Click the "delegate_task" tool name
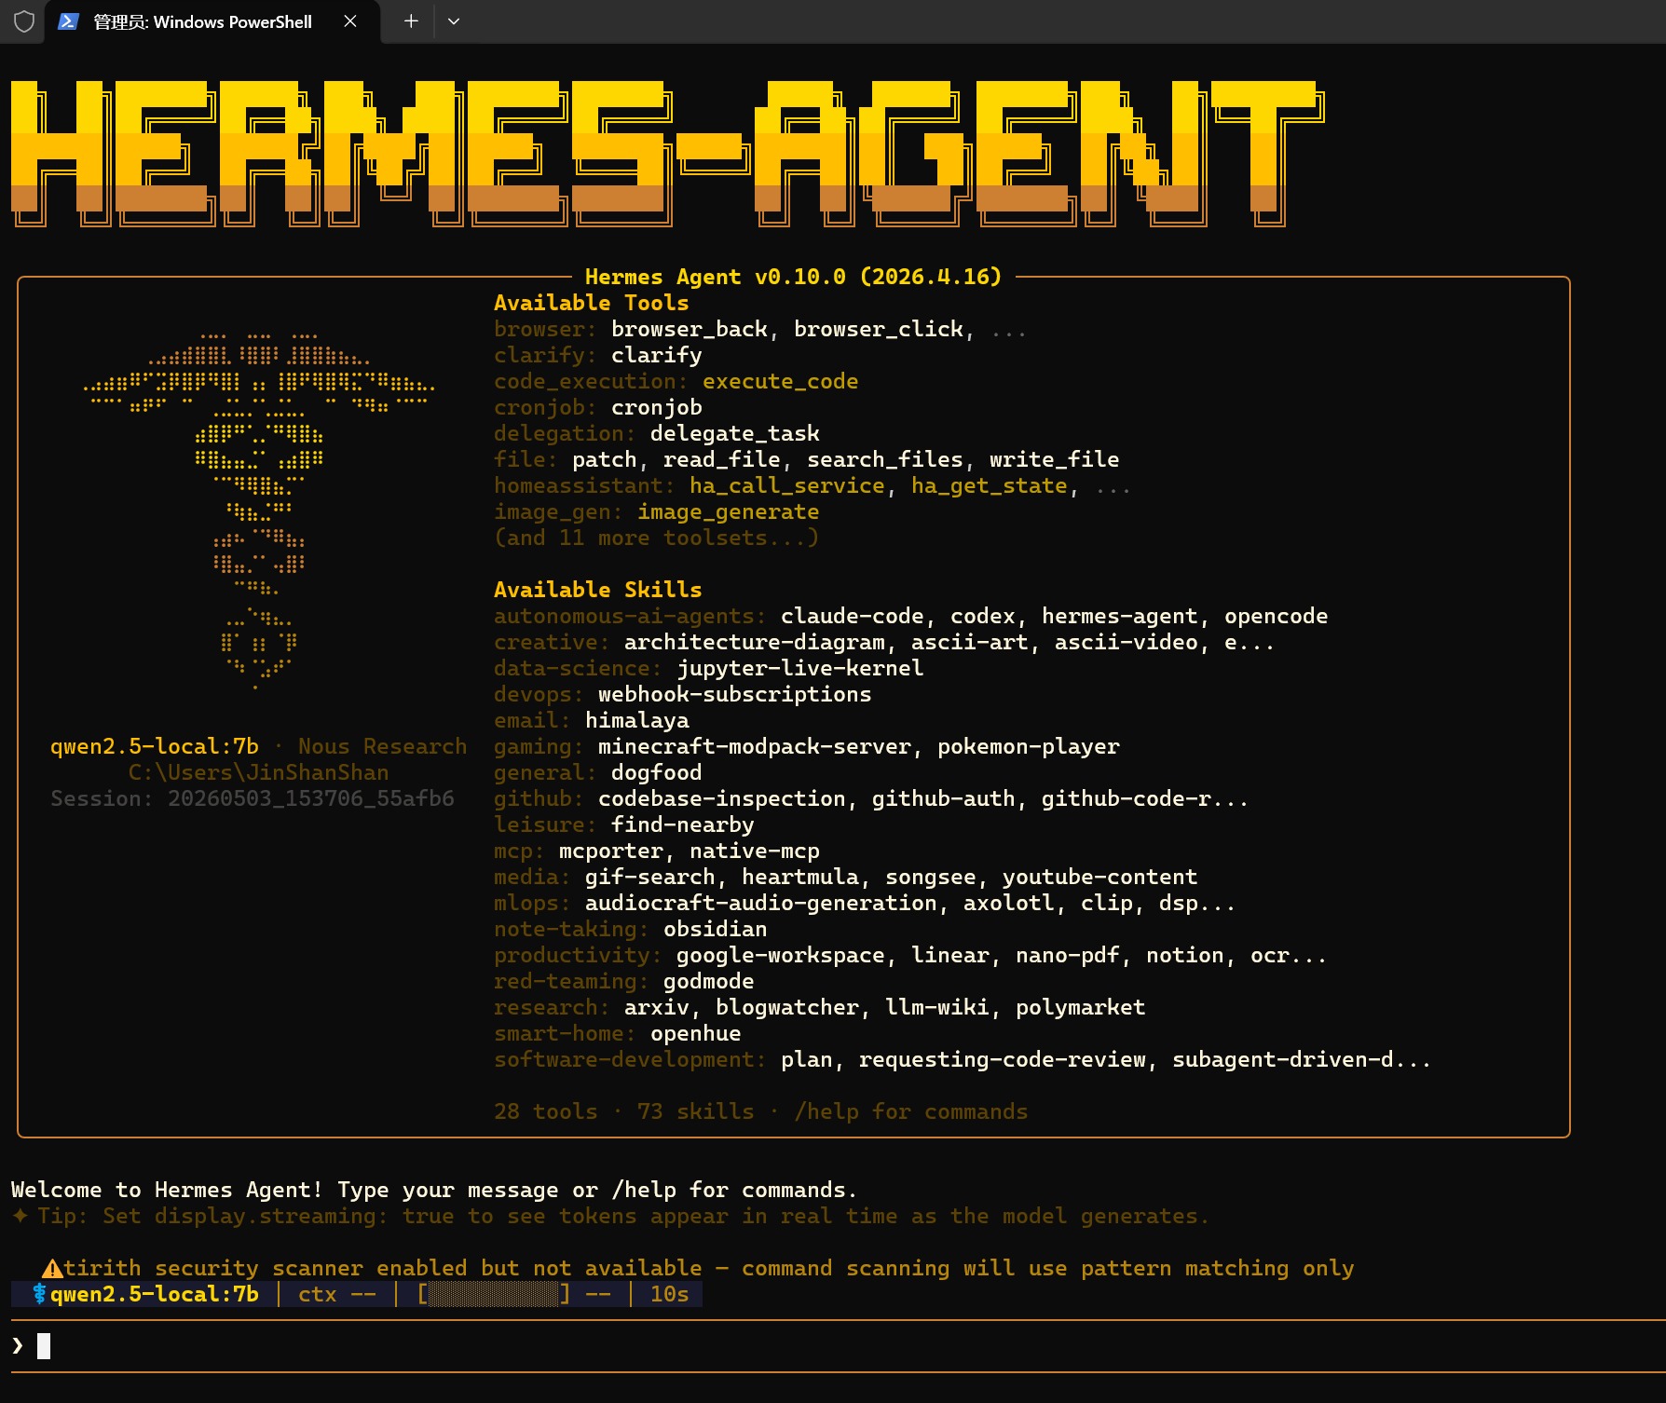This screenshot has height=1403, width=1666. [x=735, y=433]
